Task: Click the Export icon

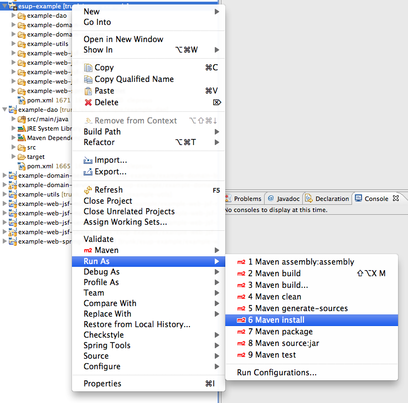Action: pyautogui.click(x=88, y=172)
